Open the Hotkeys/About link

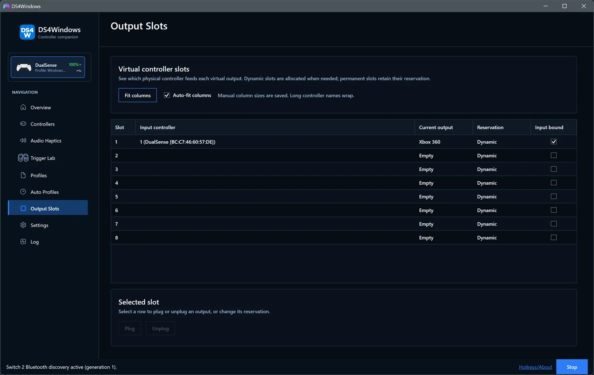tap(535, 367)
